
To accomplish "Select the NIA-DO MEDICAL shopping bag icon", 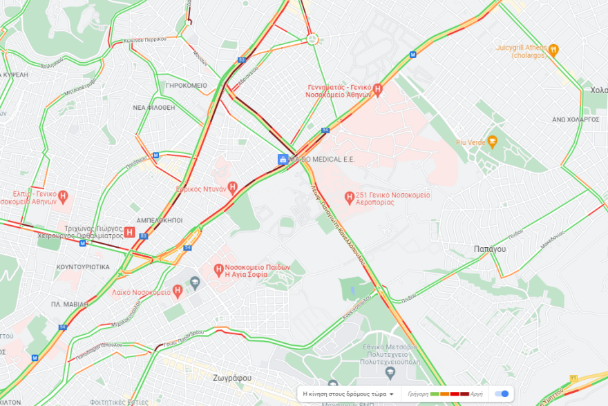I will [x=283, y=159].
